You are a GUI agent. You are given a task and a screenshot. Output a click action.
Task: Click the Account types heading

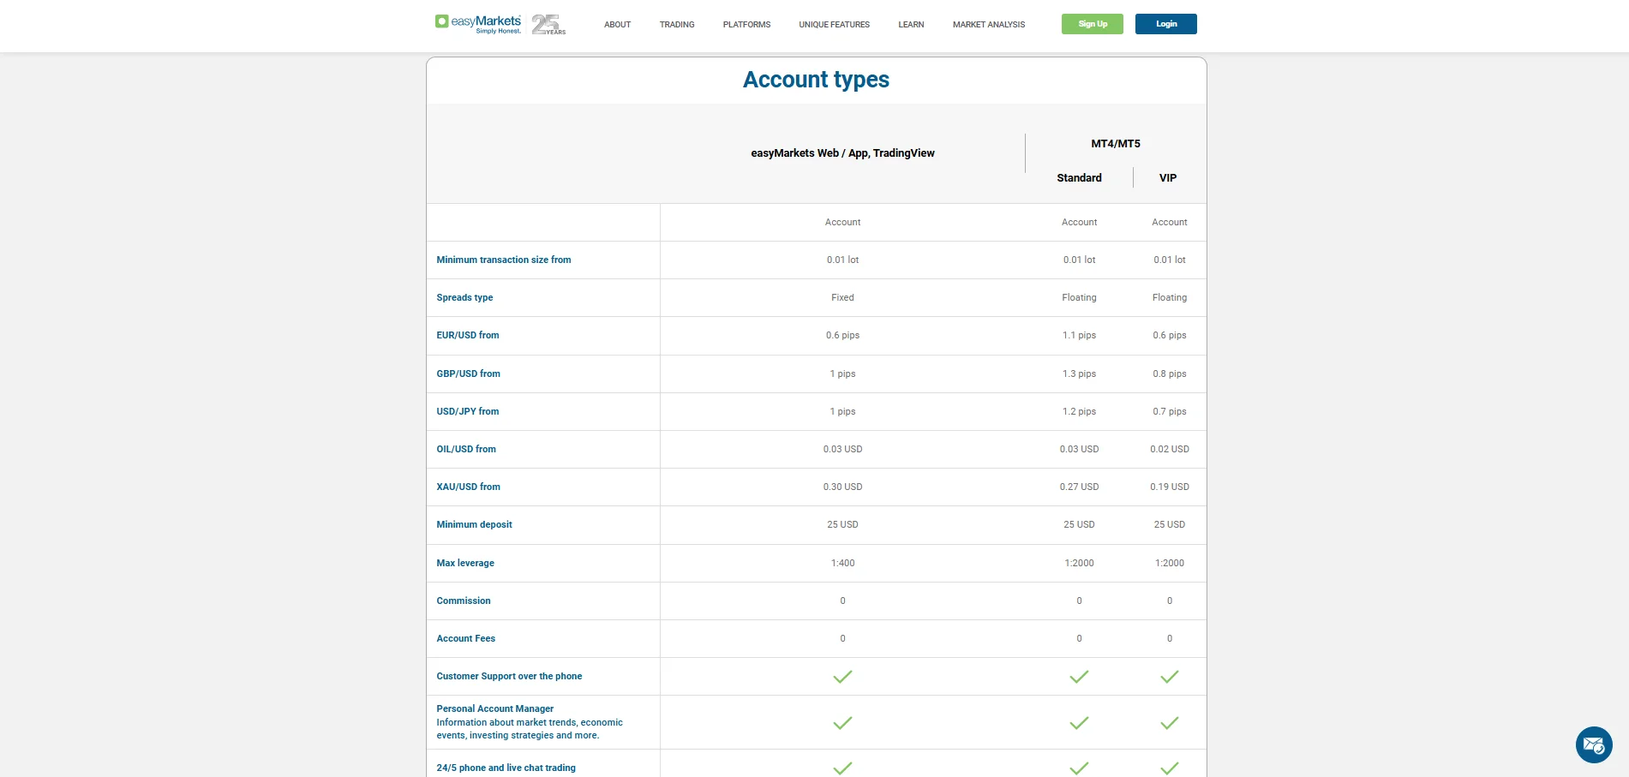pyautogui.click(x=816, y=80)
